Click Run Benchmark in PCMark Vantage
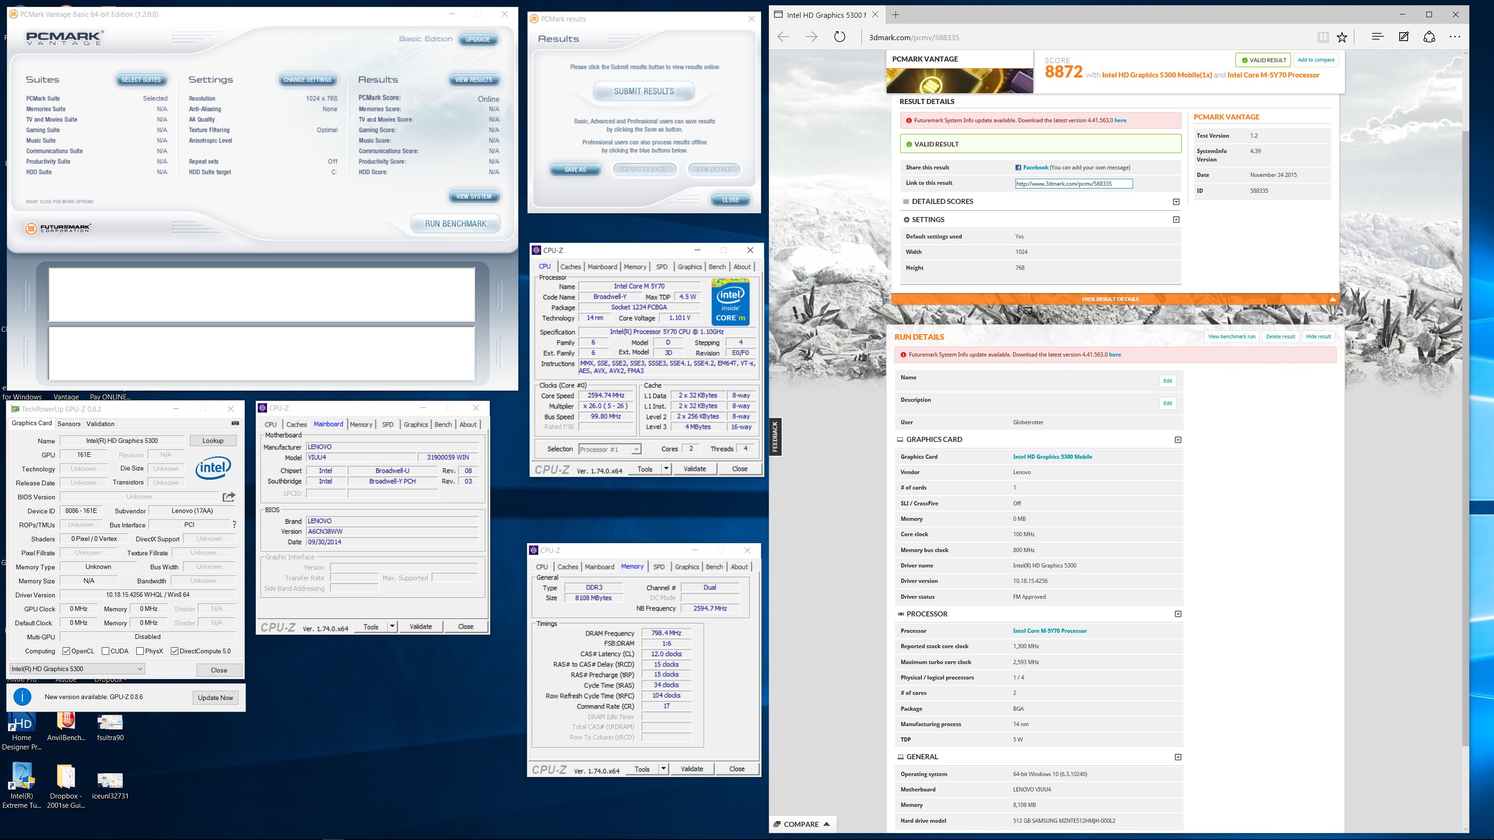This screenshot has height=840, width=1494. coord(455,224)
